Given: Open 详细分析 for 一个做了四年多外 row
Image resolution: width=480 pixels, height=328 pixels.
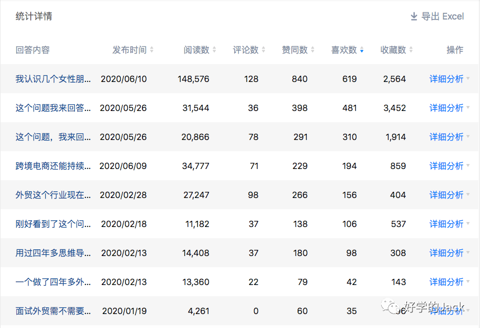Looking at the screenshot, I should tap(446, 282).
